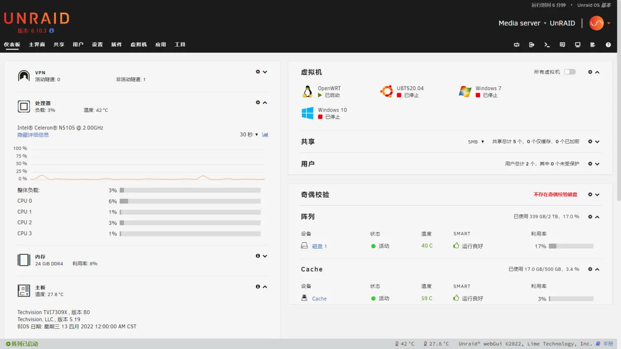Click the help icon in the toolbar

(608, 45)
